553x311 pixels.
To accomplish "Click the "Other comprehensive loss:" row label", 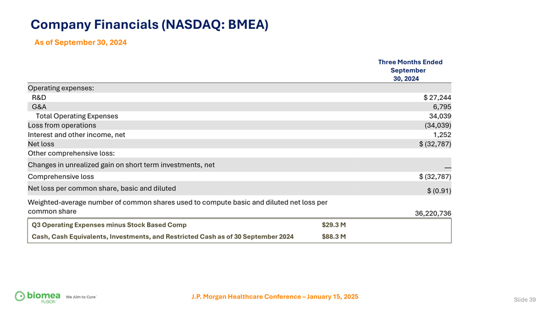I will tap(71, 153).
